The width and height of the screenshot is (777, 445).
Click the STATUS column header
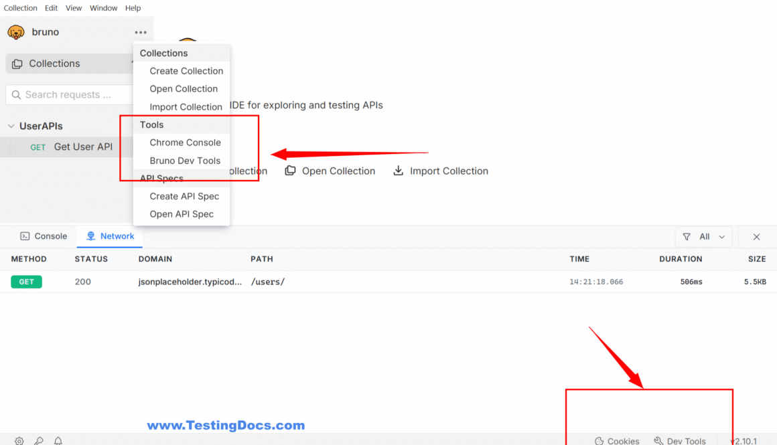pyautogui.click(x=91, y=259)
